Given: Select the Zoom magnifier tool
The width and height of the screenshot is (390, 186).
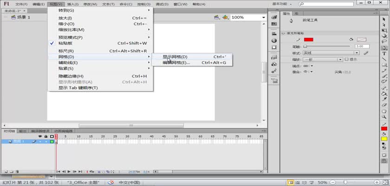Looking at the screenshot, I should [x=384, y=117].
